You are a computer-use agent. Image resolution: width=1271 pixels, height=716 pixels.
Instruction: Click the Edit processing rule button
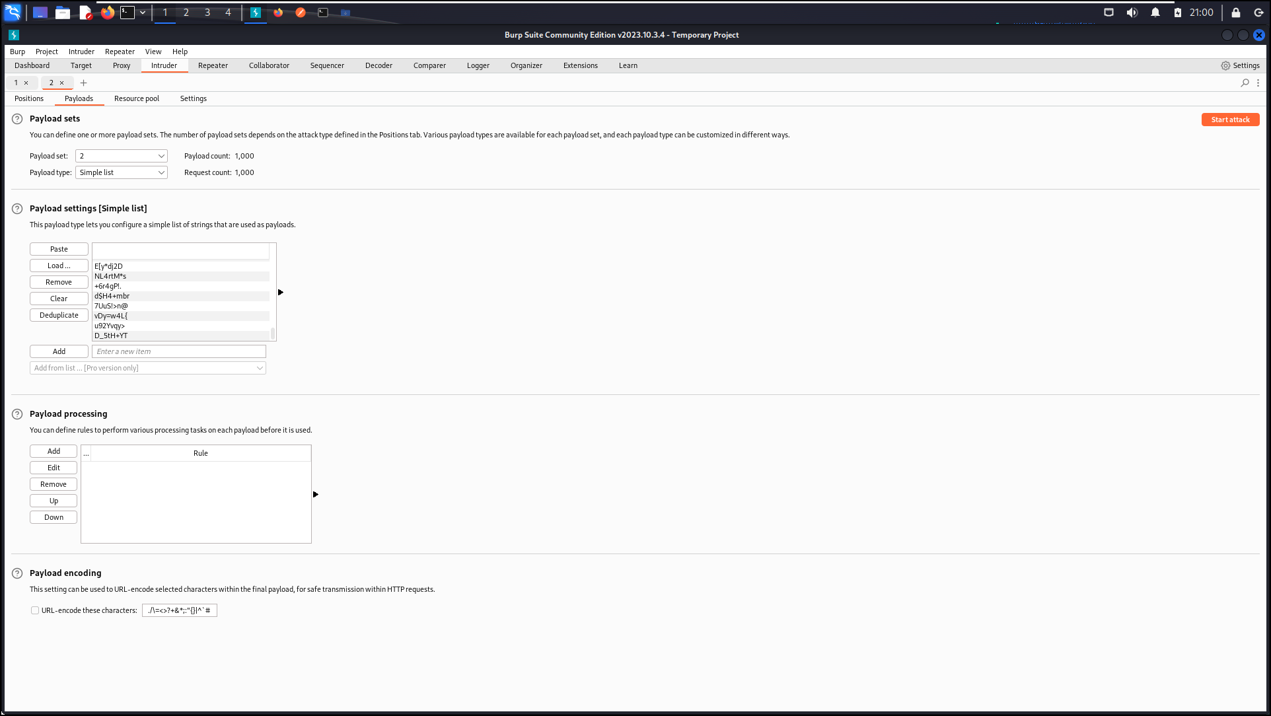pos(54,468)
